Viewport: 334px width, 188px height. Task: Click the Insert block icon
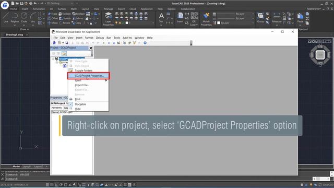pos(180,17)
